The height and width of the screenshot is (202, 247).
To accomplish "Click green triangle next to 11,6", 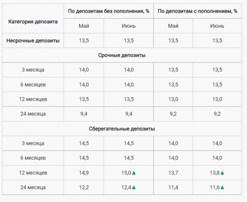I will pos(222,188).
